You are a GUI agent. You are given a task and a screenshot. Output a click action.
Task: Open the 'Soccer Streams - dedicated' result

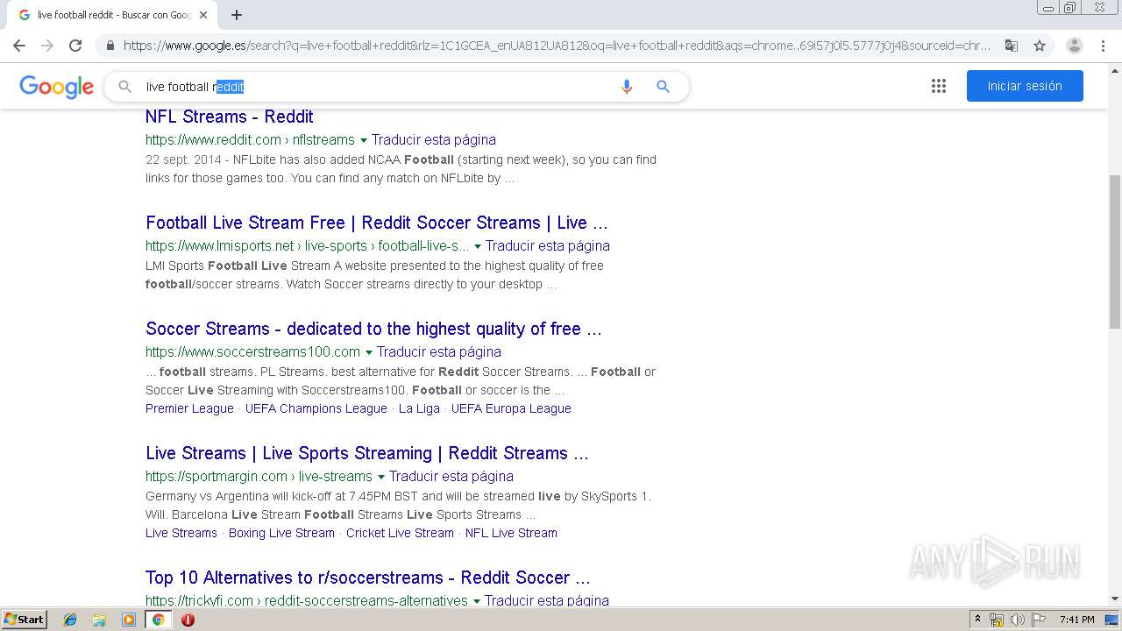click(x=373, y=329)
